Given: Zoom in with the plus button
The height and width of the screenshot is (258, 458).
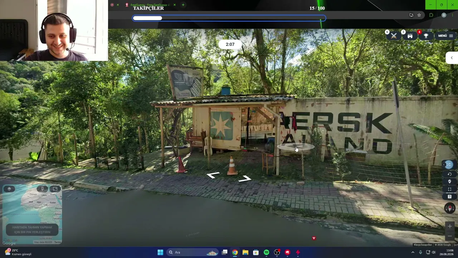Looking at the screenshot, I should click(450, 226).
